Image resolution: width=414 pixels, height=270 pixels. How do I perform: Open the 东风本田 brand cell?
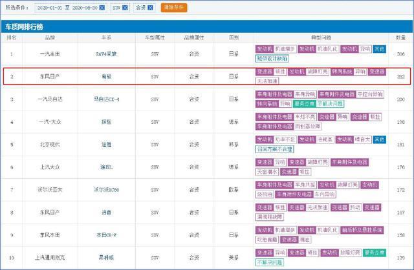(x=50, y=235)
